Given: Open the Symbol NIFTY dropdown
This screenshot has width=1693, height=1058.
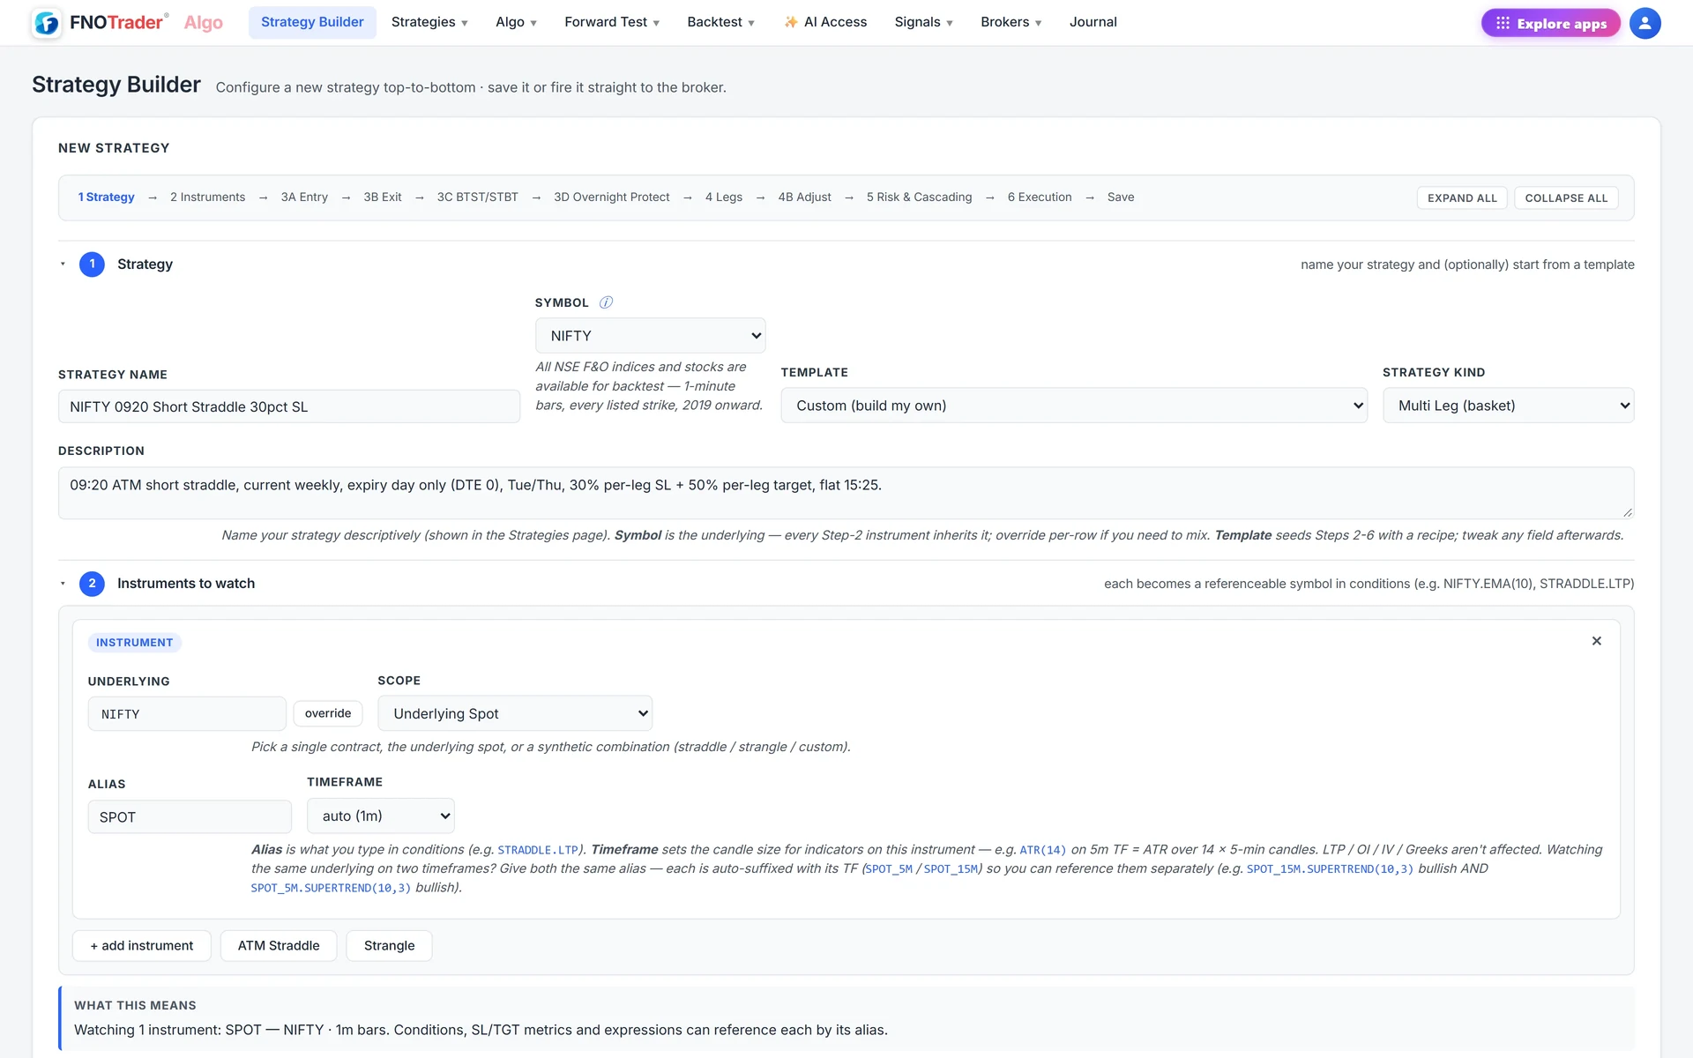Looking at the screenshot, I should [x=650, y=336].
